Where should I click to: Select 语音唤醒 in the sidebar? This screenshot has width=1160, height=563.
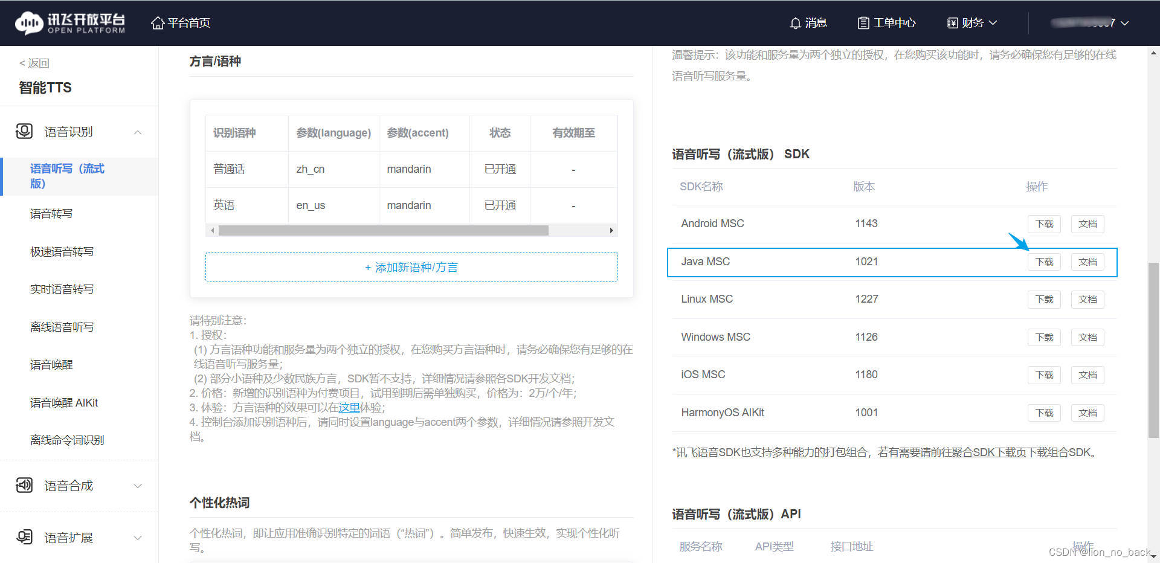(51, 365)
